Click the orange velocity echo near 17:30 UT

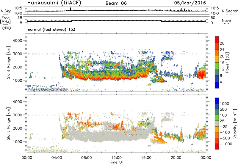tap(159, 138)
